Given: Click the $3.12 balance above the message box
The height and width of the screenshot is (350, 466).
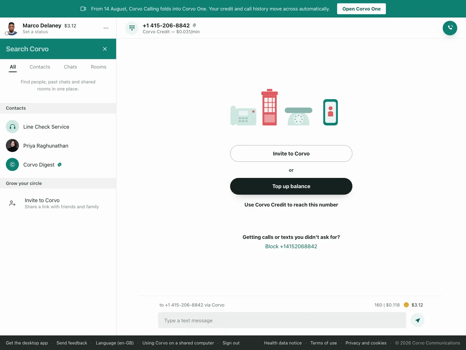Looking at the screenshot, I should coord(417,305).
